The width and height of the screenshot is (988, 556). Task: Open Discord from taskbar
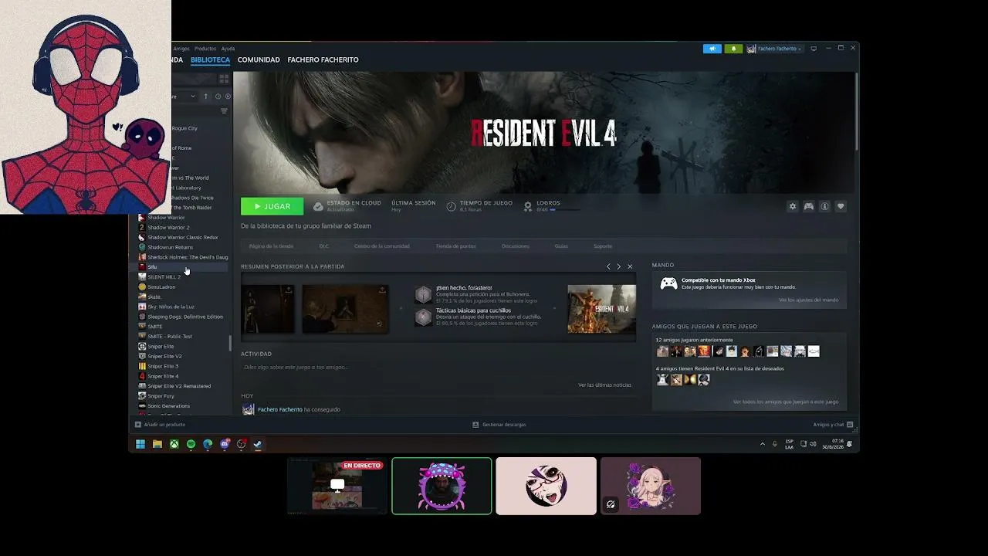coord(225,444)
